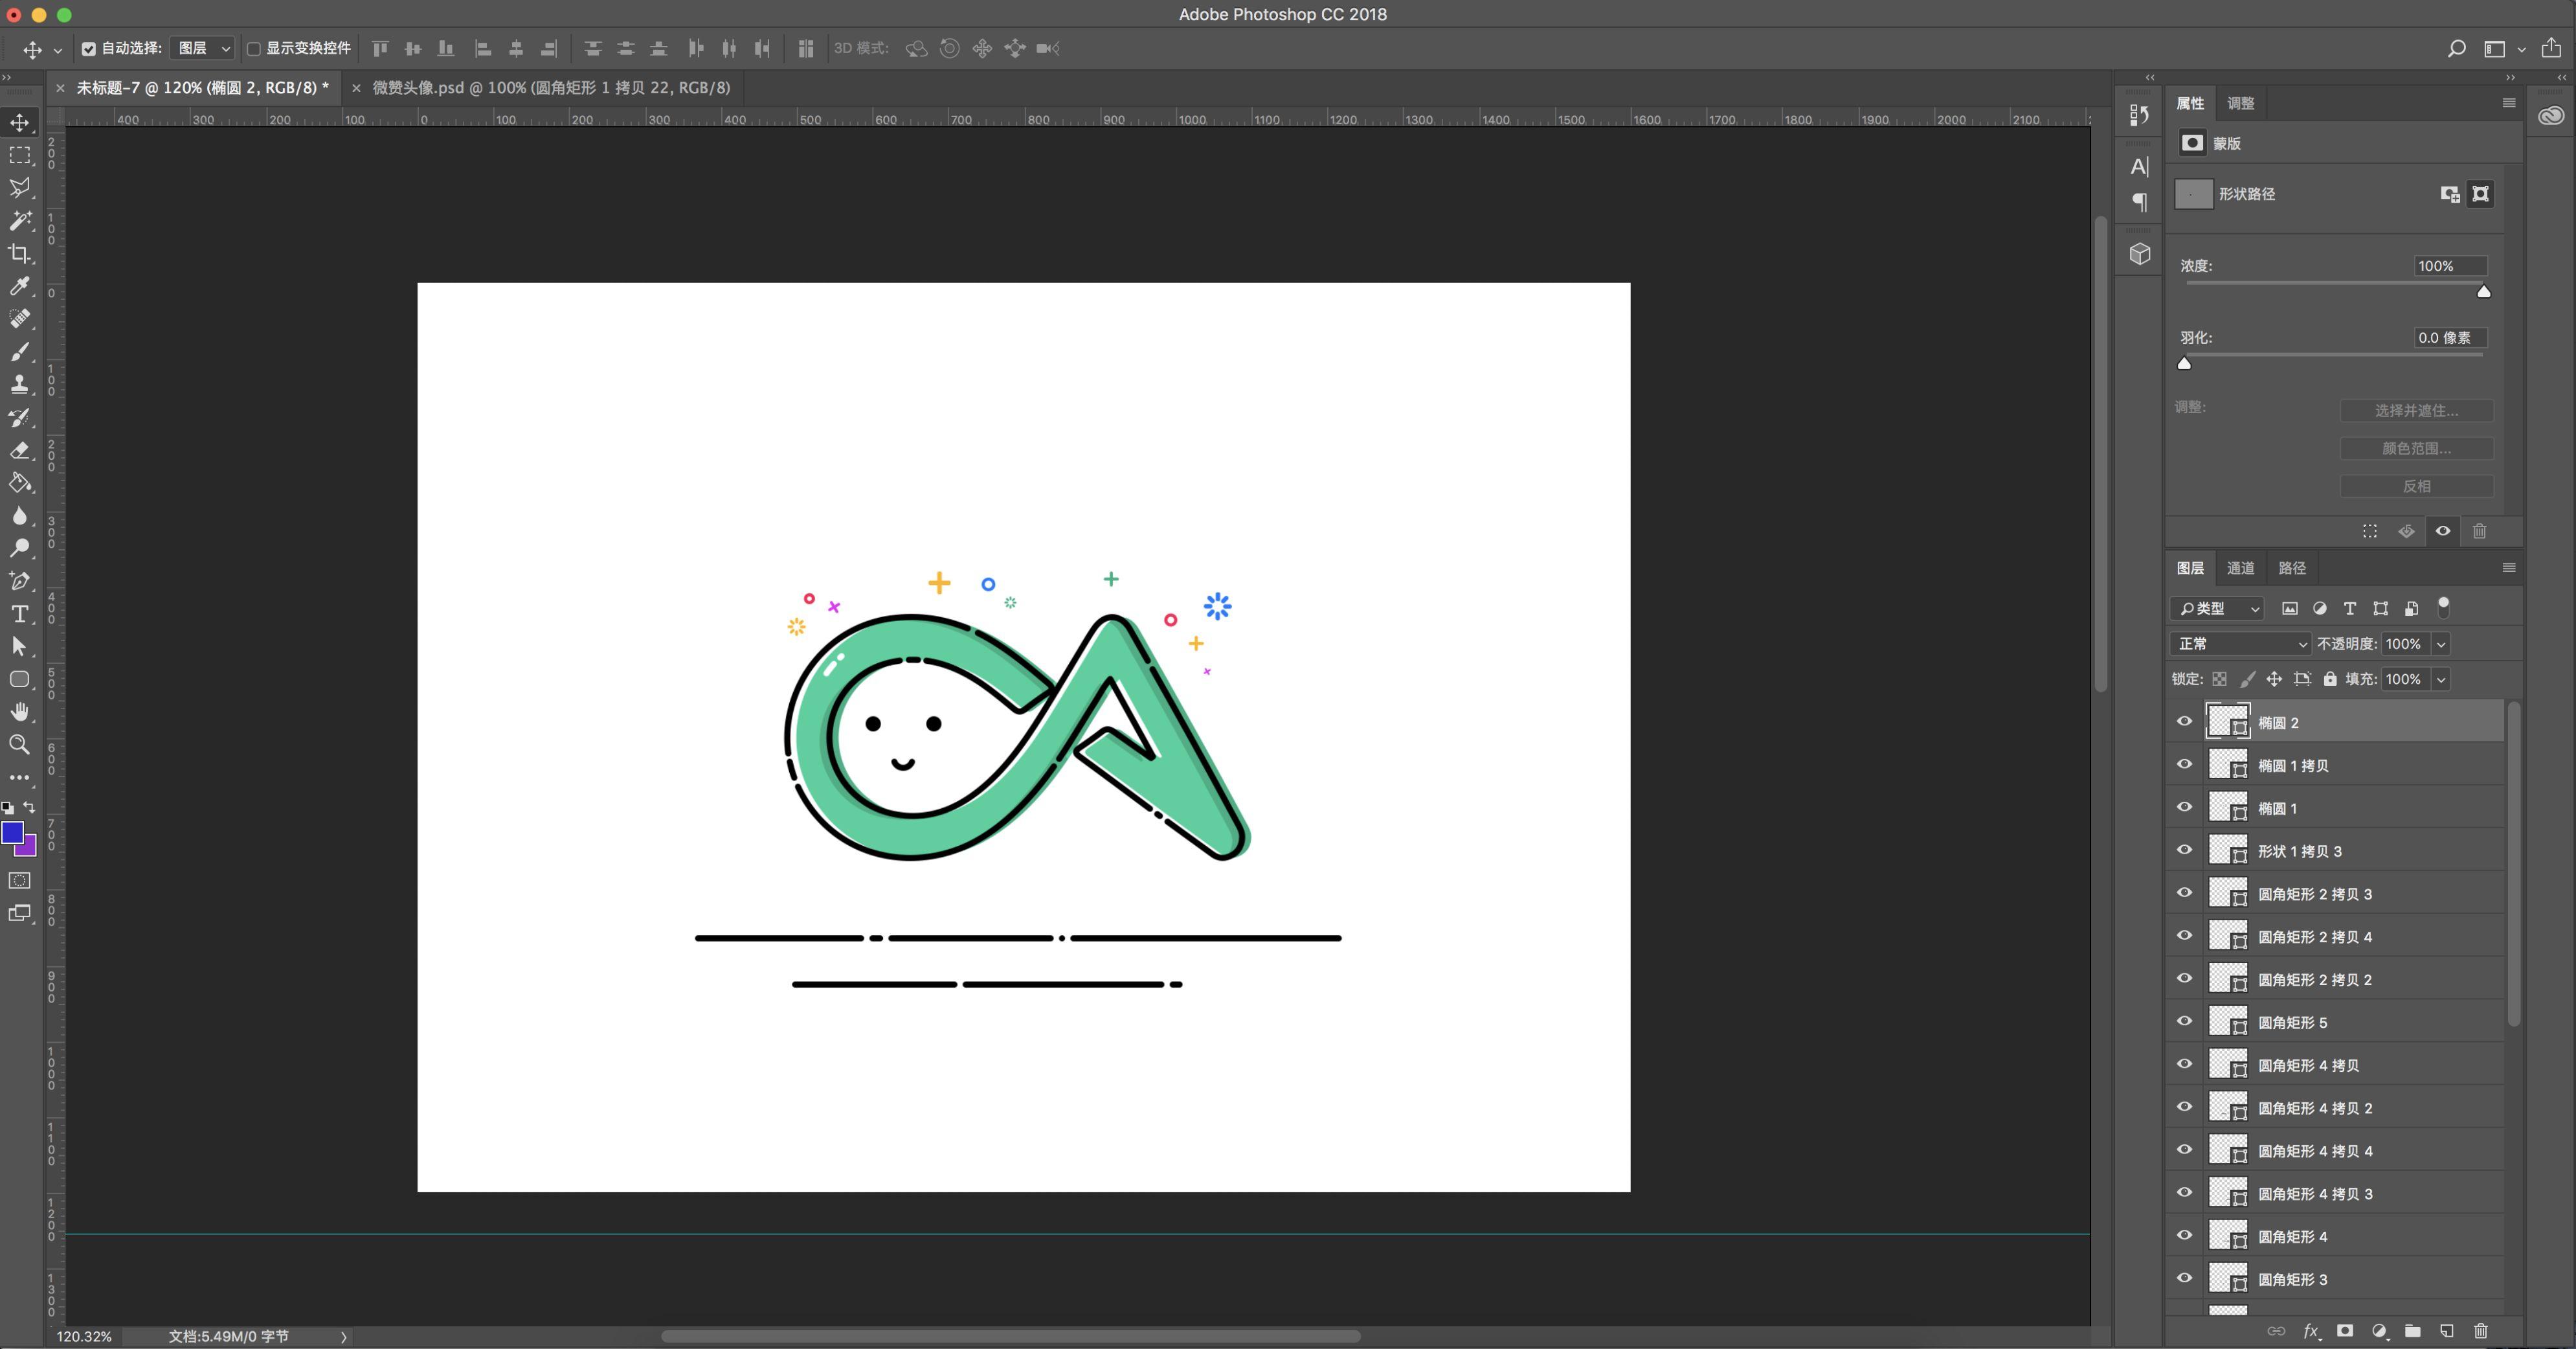Click the delete layer trash icon
The image size is (2576, 1349).
click(2481, 1331)
